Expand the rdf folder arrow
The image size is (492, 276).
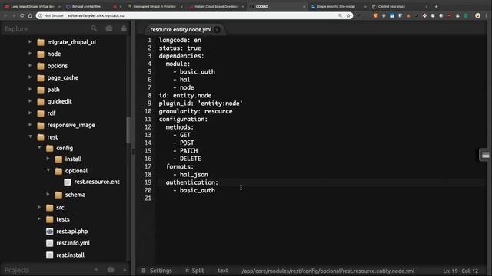[30, 113]
